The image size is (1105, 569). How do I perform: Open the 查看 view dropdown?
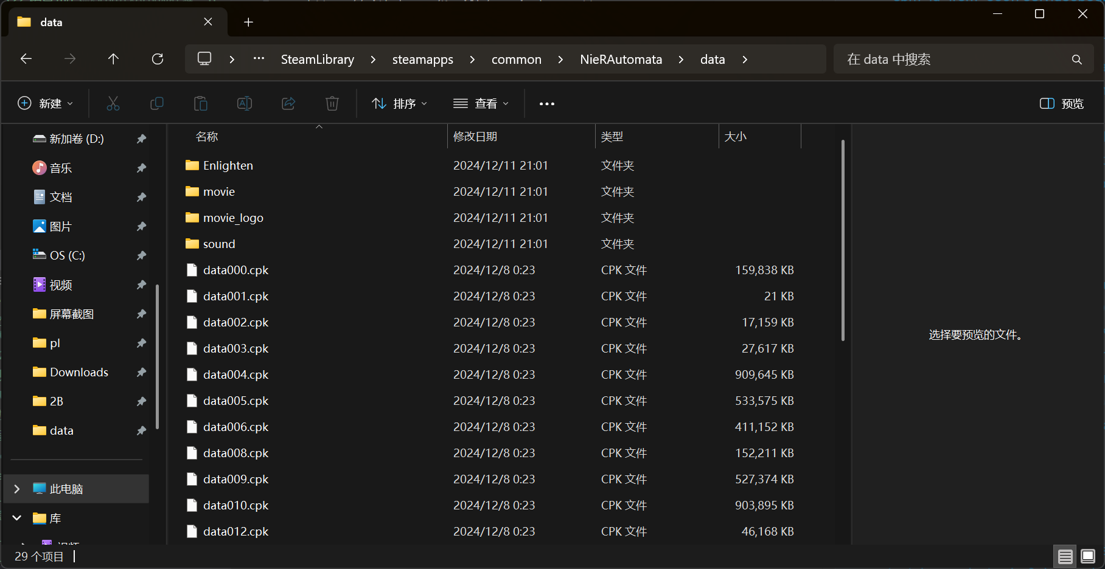pyautogui.click(x=481, y=103)
